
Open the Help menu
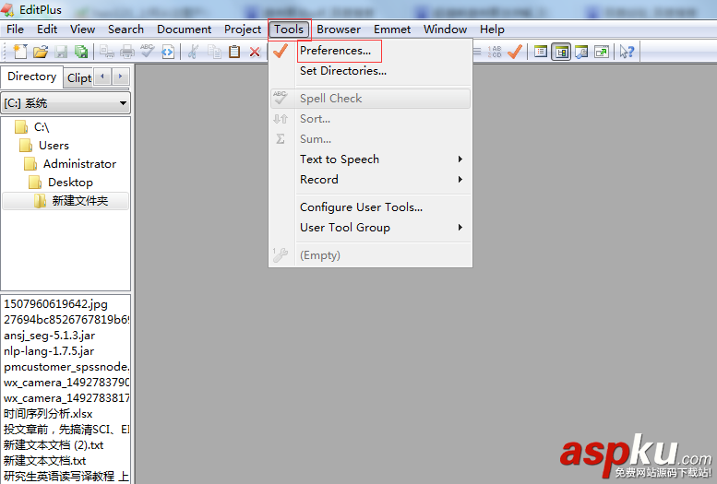tap(492, 30)
